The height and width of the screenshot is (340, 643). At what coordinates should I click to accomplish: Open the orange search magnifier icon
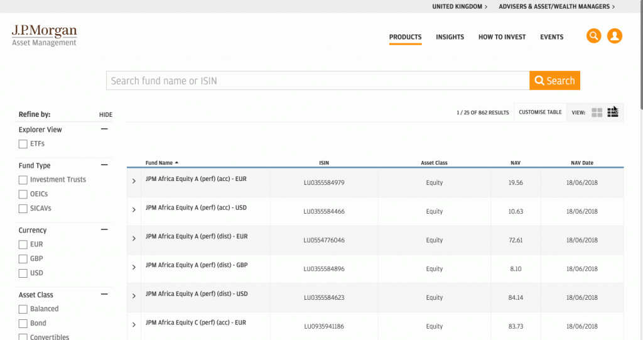click(x=593, y=36)
